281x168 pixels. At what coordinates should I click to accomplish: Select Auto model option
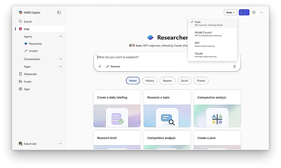point(213,23)
